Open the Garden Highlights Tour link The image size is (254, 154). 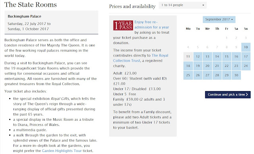62,151
